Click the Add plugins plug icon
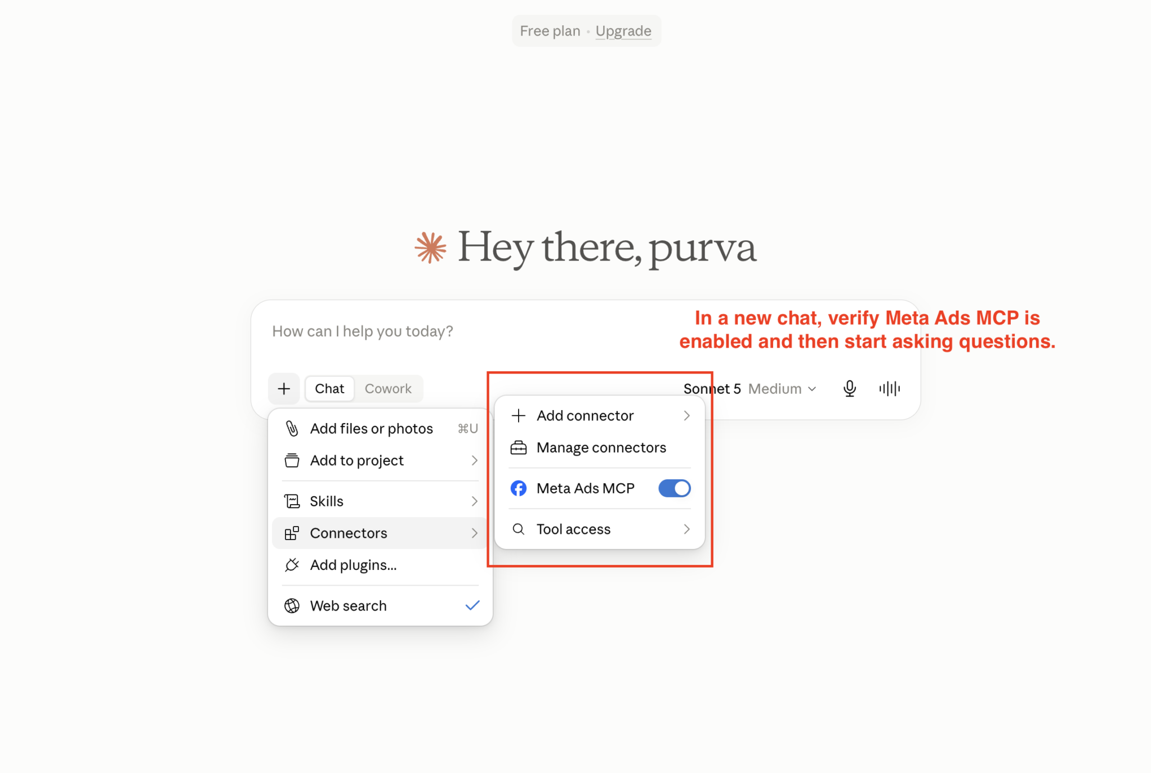 click(x=292, y=565)
